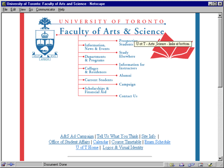Open Contact Us page
The image size is (224, 168).
(x=128, y=96)
